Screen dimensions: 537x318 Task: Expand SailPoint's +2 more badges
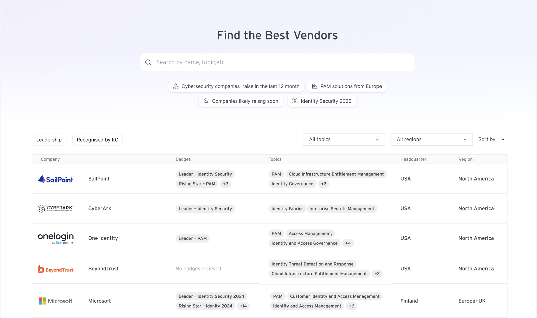(x=225, y=184)
